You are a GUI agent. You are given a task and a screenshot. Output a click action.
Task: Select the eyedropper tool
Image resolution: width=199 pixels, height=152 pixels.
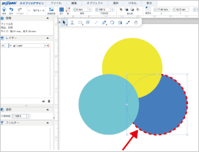click(x=128, y=23)
